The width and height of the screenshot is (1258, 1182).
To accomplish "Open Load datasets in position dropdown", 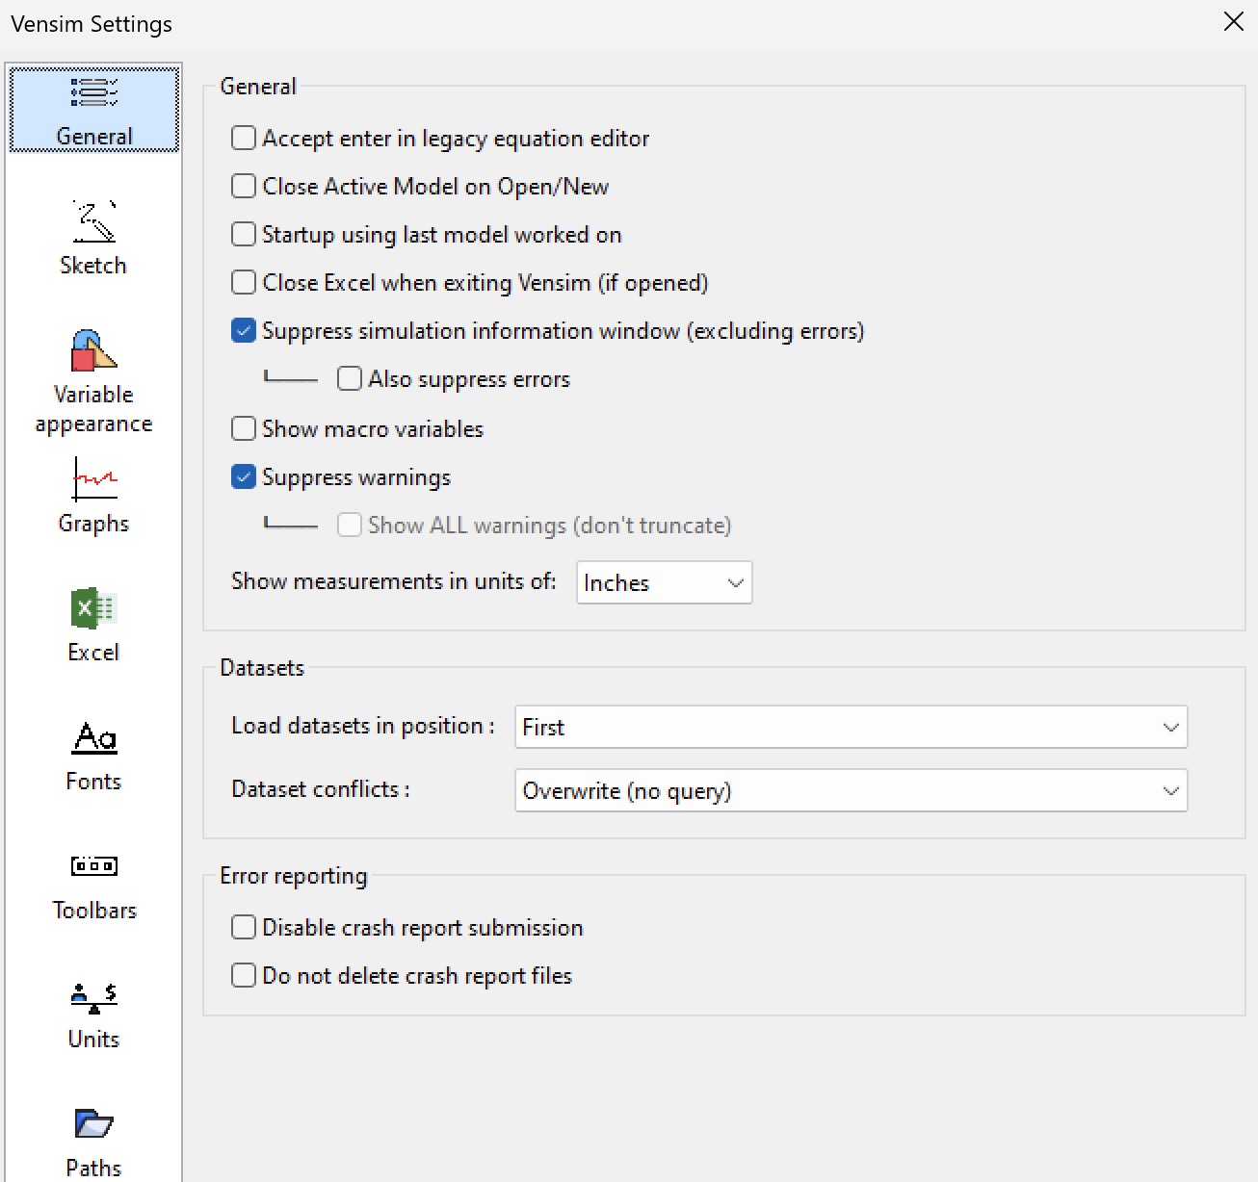I will [852, 727].
